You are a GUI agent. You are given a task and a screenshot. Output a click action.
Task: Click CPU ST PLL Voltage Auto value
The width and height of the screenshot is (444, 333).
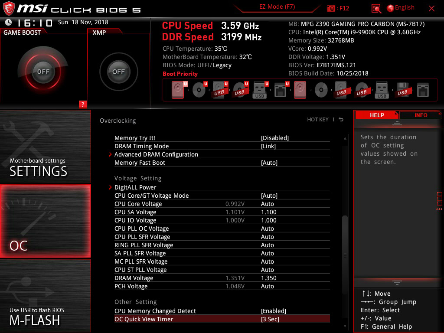pos(267,270)
